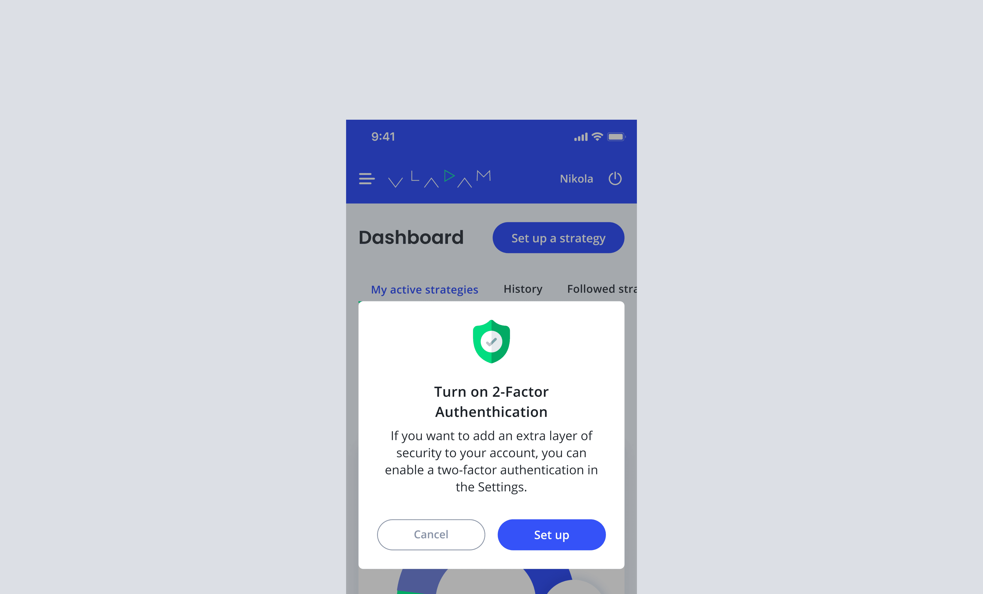This screenshot has width=983, height=594.
Task: Click the VLADAM logo
Action: click(439, 179)
